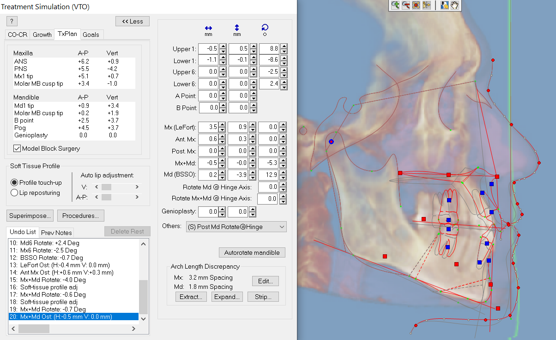Click the Expand... button
This screenshot has width=556, height=340.
click(227, 297)
